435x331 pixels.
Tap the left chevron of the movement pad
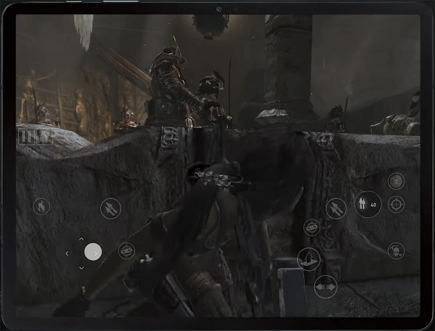[67, 253]
